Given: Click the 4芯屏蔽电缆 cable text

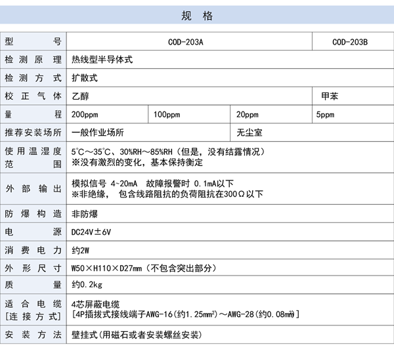Looking at the screenshot, I should pos(97,304).
